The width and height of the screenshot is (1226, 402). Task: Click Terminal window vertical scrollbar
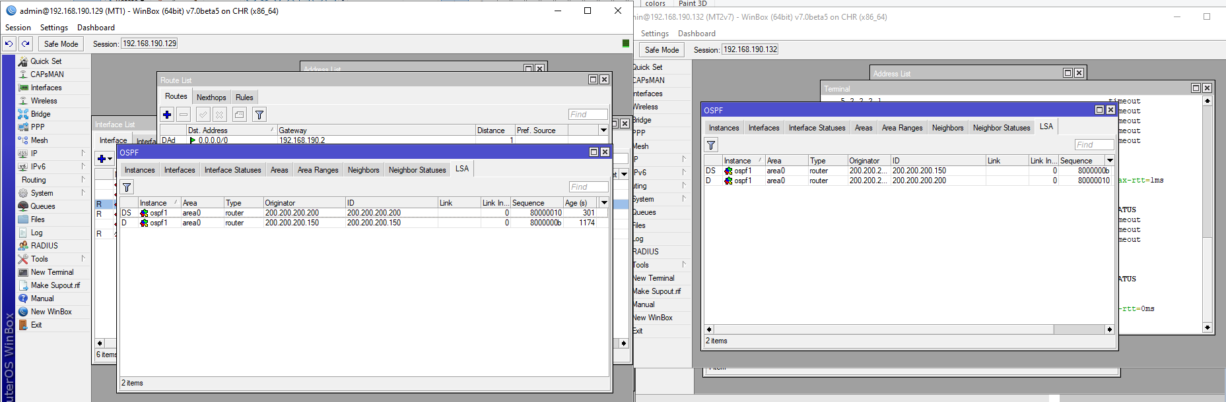(x=1208, y=214)
